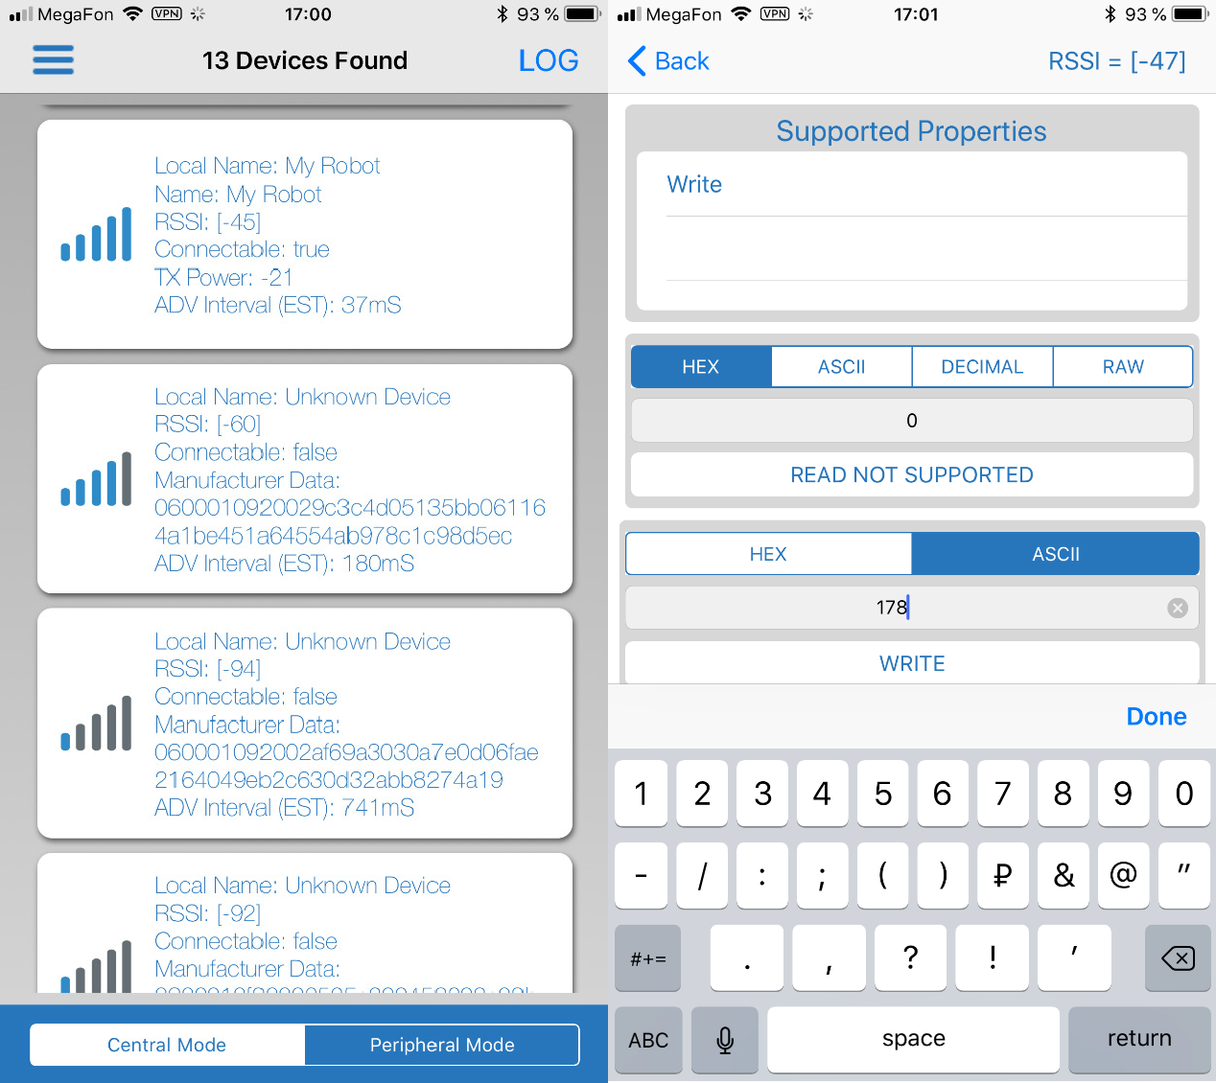
Task: Tap Done above the keyboard
Action: 1156,717
